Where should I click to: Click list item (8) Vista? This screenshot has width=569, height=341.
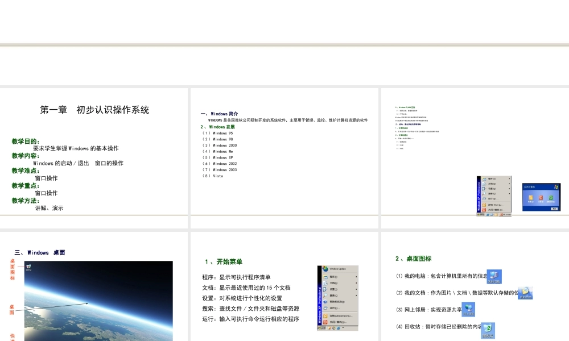pos(213,176)
